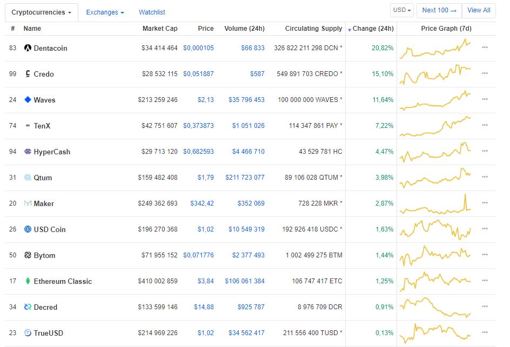Image resolution: width=510 pixels, height=347 pixels.
Task: Open the Ethereum Classic coin page
Action: click(63, 281)
